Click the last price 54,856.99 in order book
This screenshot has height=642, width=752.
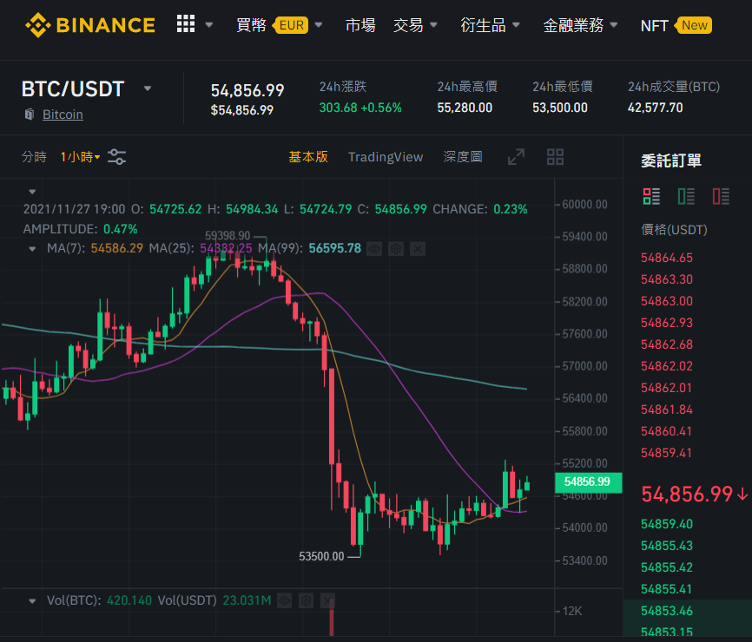[687, 494]
